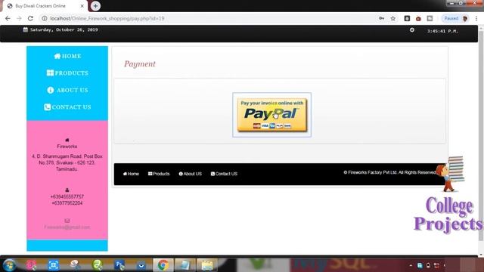484x272 pixels.
Task: Open the file explorer taskbar icon
Action: coord(207,265)
